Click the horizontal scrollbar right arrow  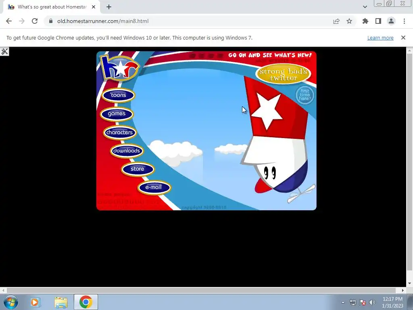coord(403,290)
